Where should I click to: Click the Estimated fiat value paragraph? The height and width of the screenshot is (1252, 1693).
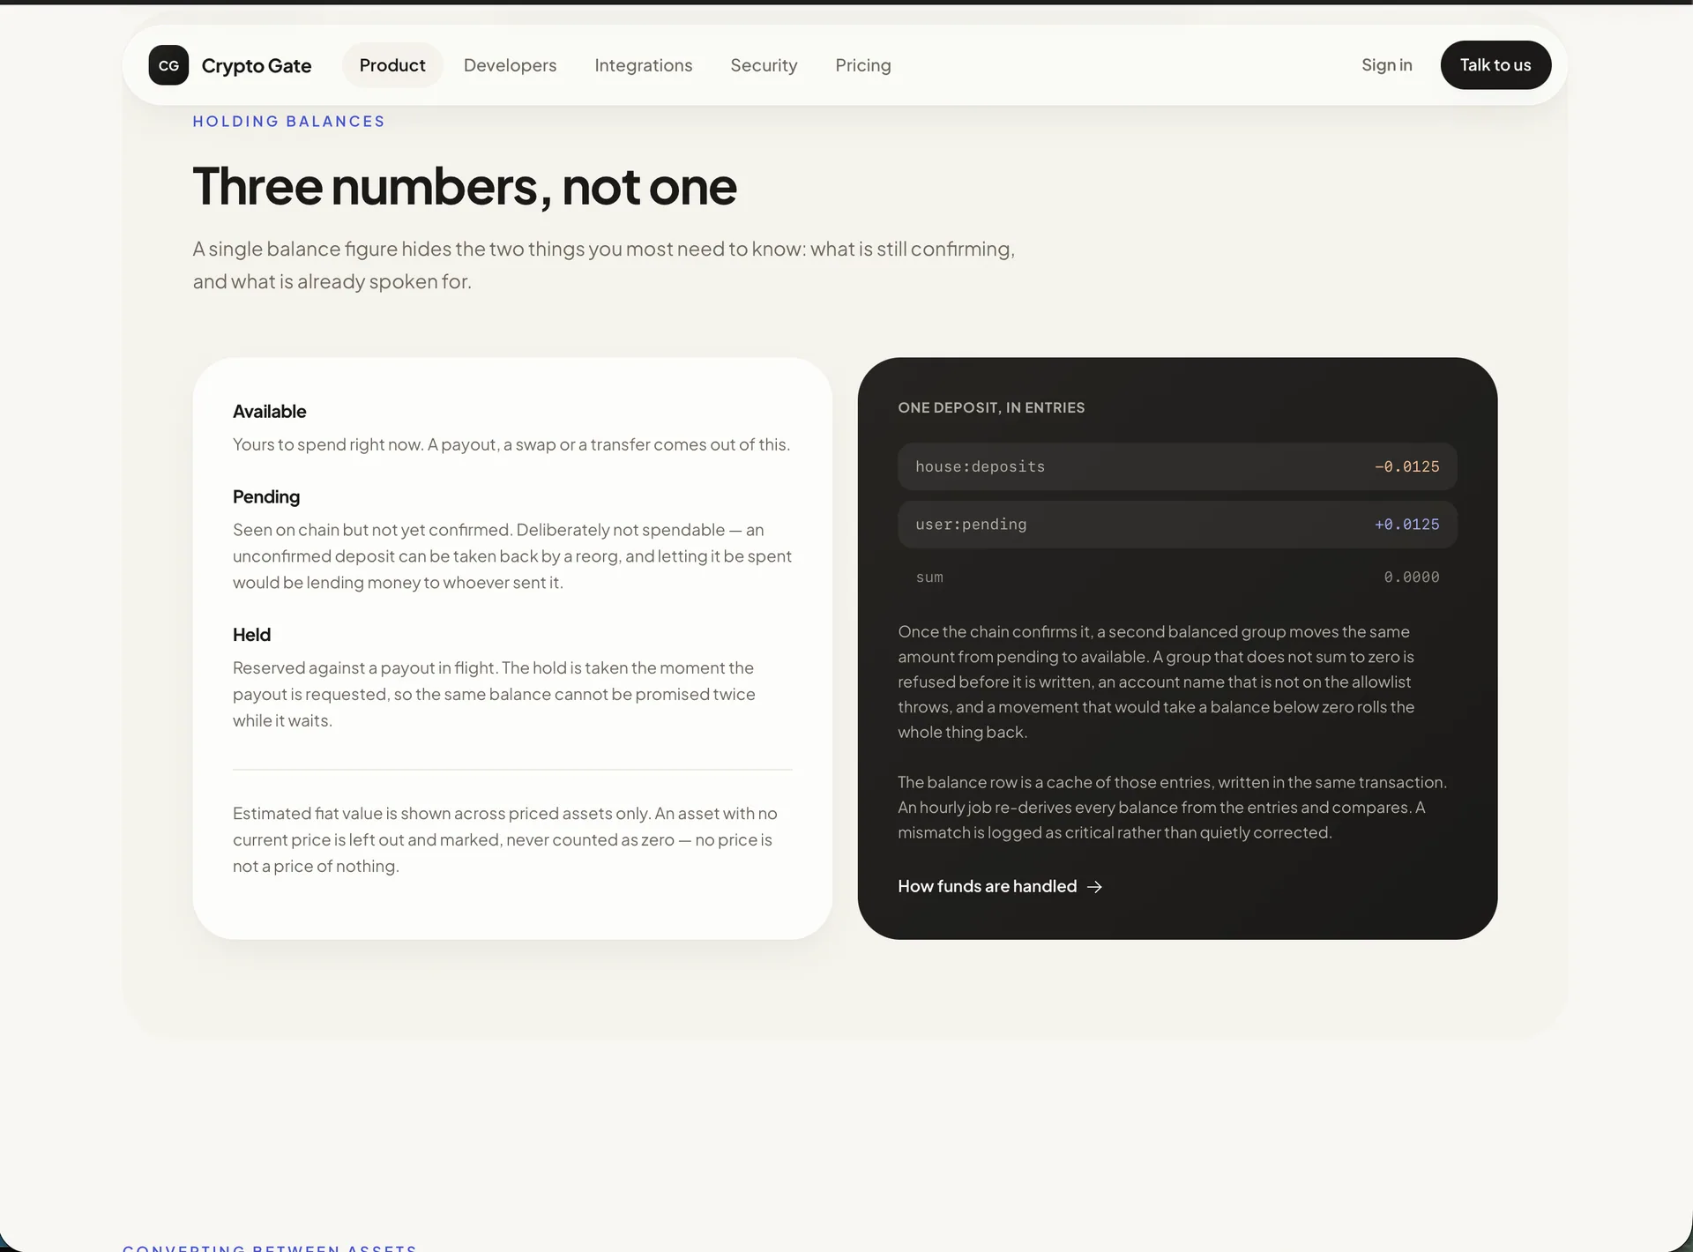click(507, 839)
